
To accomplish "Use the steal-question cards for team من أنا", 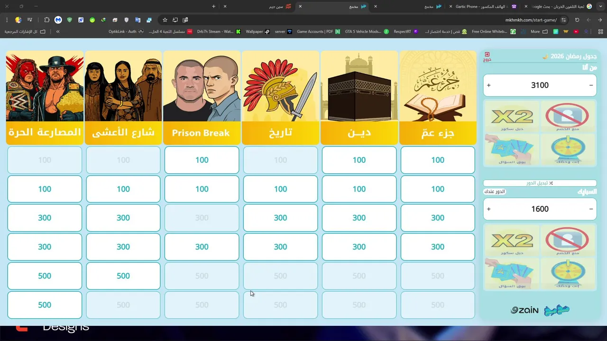I will tap(512, 149).
